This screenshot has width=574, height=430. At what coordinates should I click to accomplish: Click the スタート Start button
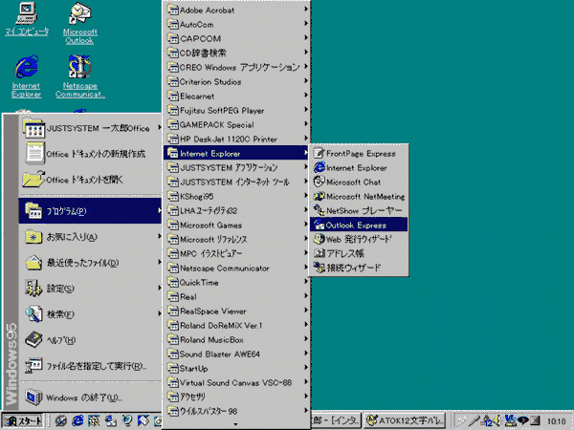pyautogui.click(x=23, y=420)
